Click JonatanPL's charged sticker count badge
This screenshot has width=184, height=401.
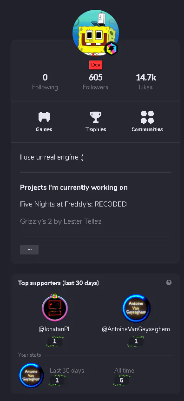click(55, 341)
